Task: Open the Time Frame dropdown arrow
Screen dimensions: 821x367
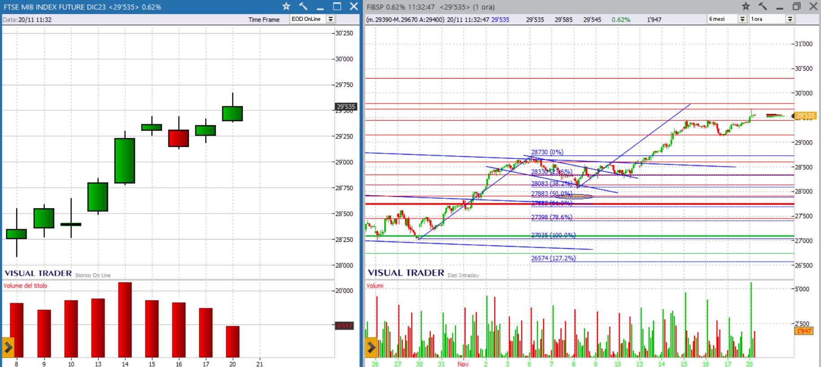Action: tap(331, 19)
